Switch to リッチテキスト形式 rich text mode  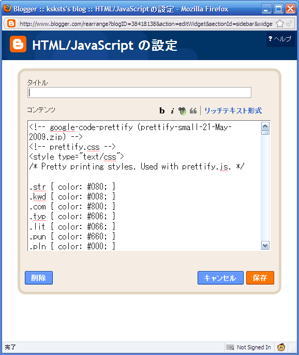(x=233, y=111)
